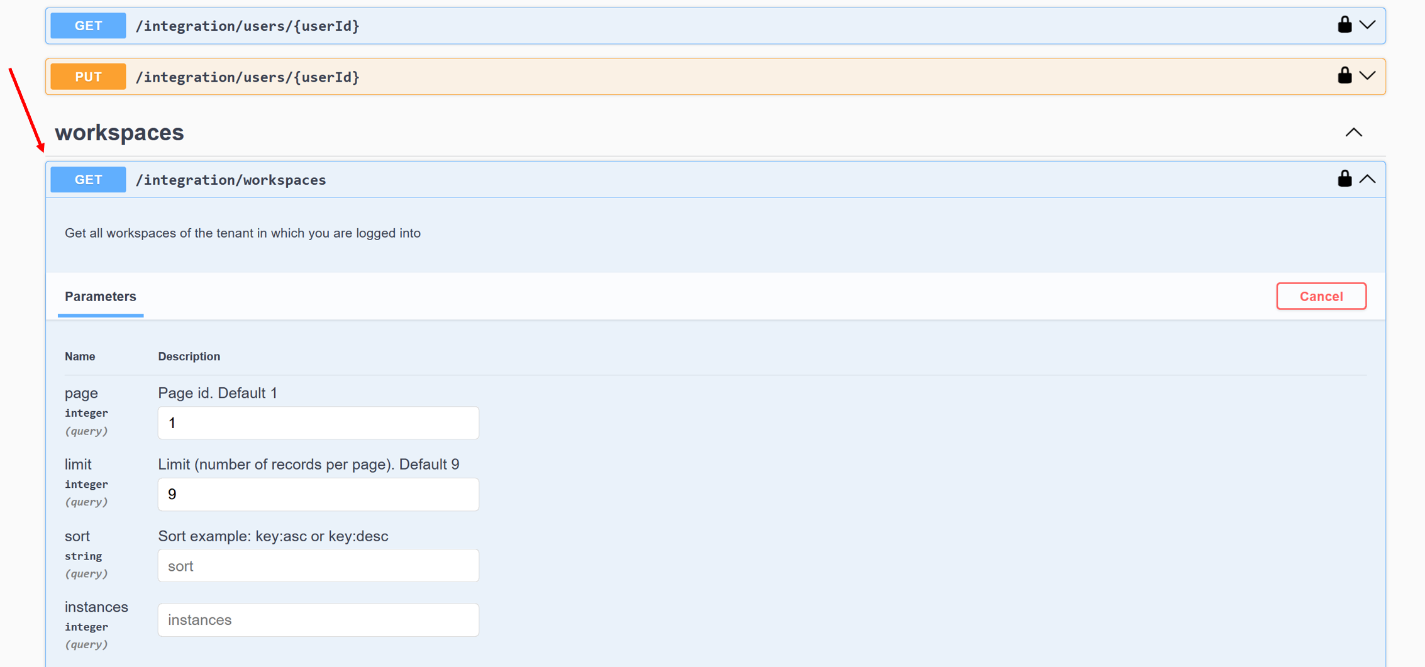The height and width of the screenshot is (667, 1425).
Task: Collapse the GET /integration/workspaces operation chevron
Action: coord(1367,179)
